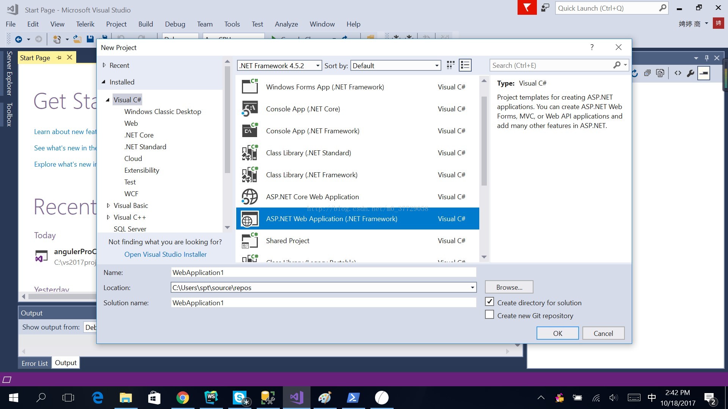The height and width of the screenshot is (409, 728).
Task: Click the Task View taskbar icon
Action: 68,398
